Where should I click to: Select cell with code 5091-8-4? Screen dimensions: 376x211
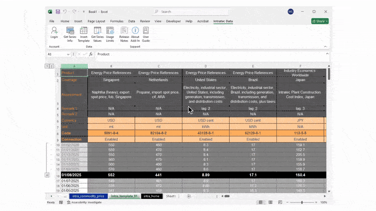click(111, 133)
